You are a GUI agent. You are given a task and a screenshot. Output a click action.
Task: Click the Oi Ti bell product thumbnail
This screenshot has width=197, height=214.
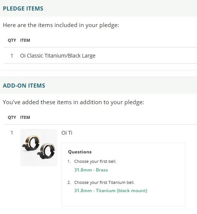[39, 147]
